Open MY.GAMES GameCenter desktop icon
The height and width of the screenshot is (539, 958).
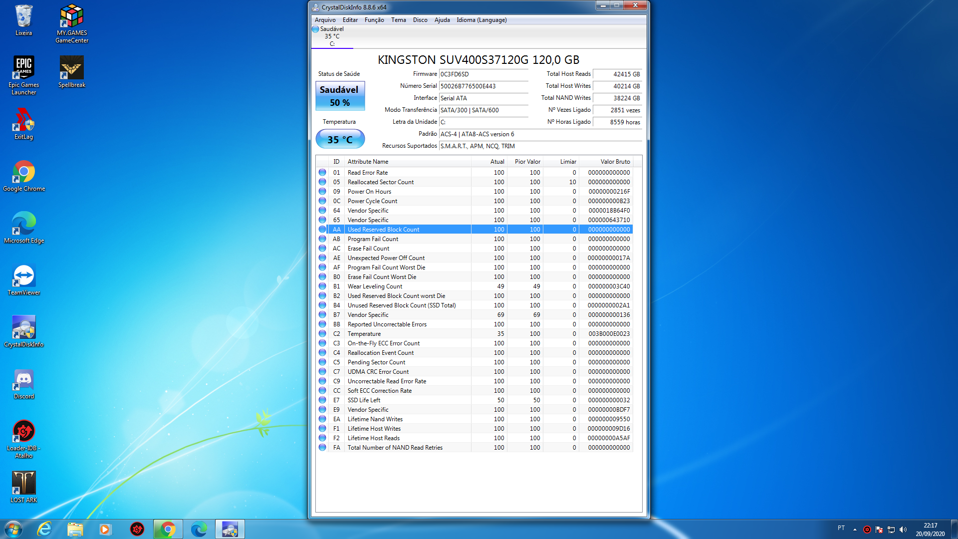tap(72, 24)
